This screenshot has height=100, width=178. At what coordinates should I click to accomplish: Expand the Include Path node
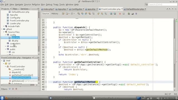(4, 26)
